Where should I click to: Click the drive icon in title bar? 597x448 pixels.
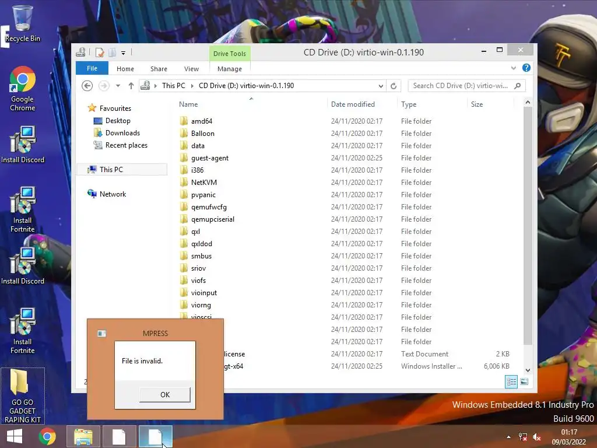point(80,52)
